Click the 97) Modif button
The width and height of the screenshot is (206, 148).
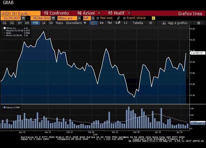pos(116,13)
